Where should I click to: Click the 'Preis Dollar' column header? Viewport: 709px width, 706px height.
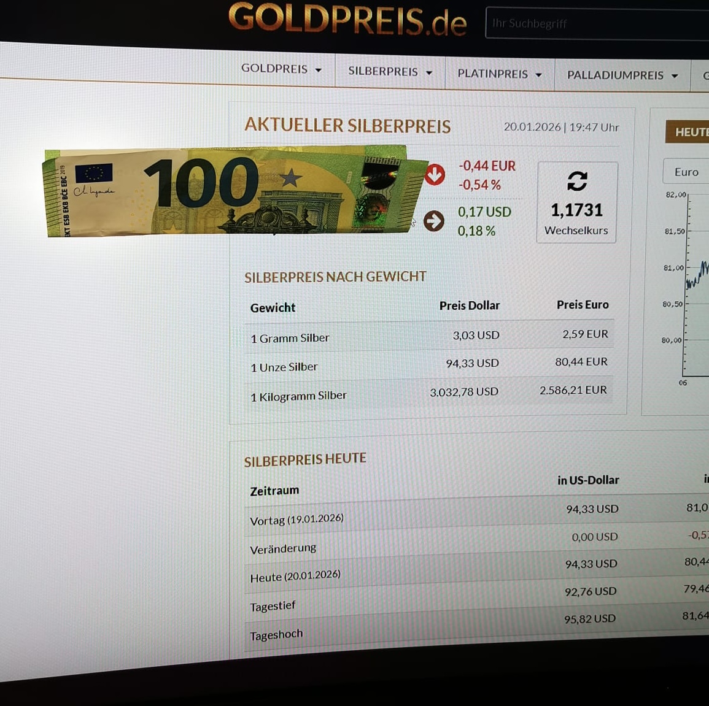pos(470,306)
